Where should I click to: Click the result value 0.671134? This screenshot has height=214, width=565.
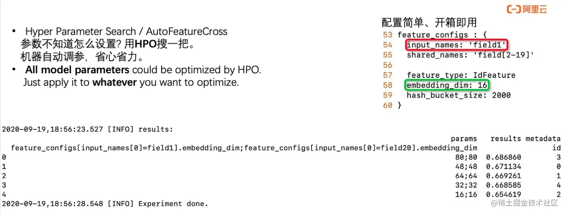coord(503,166)
